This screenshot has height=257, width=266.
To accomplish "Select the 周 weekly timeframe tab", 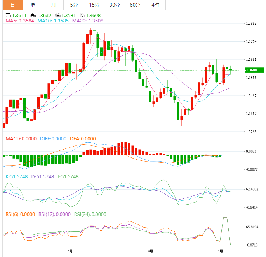I will pos(33,5).
